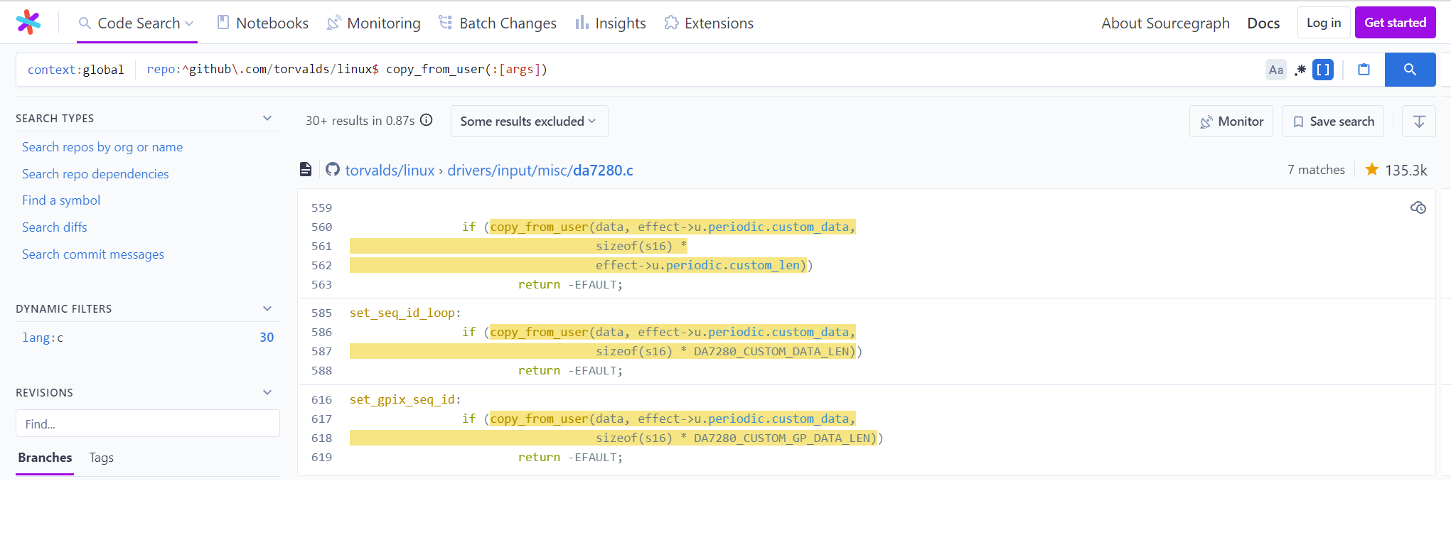Select Find a symbol search type

click(x=61, y=200)
